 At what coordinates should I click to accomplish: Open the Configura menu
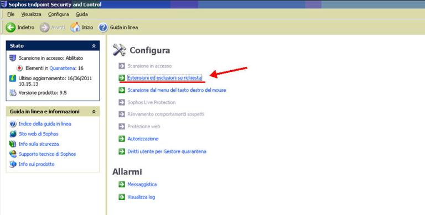pos(58,14)
